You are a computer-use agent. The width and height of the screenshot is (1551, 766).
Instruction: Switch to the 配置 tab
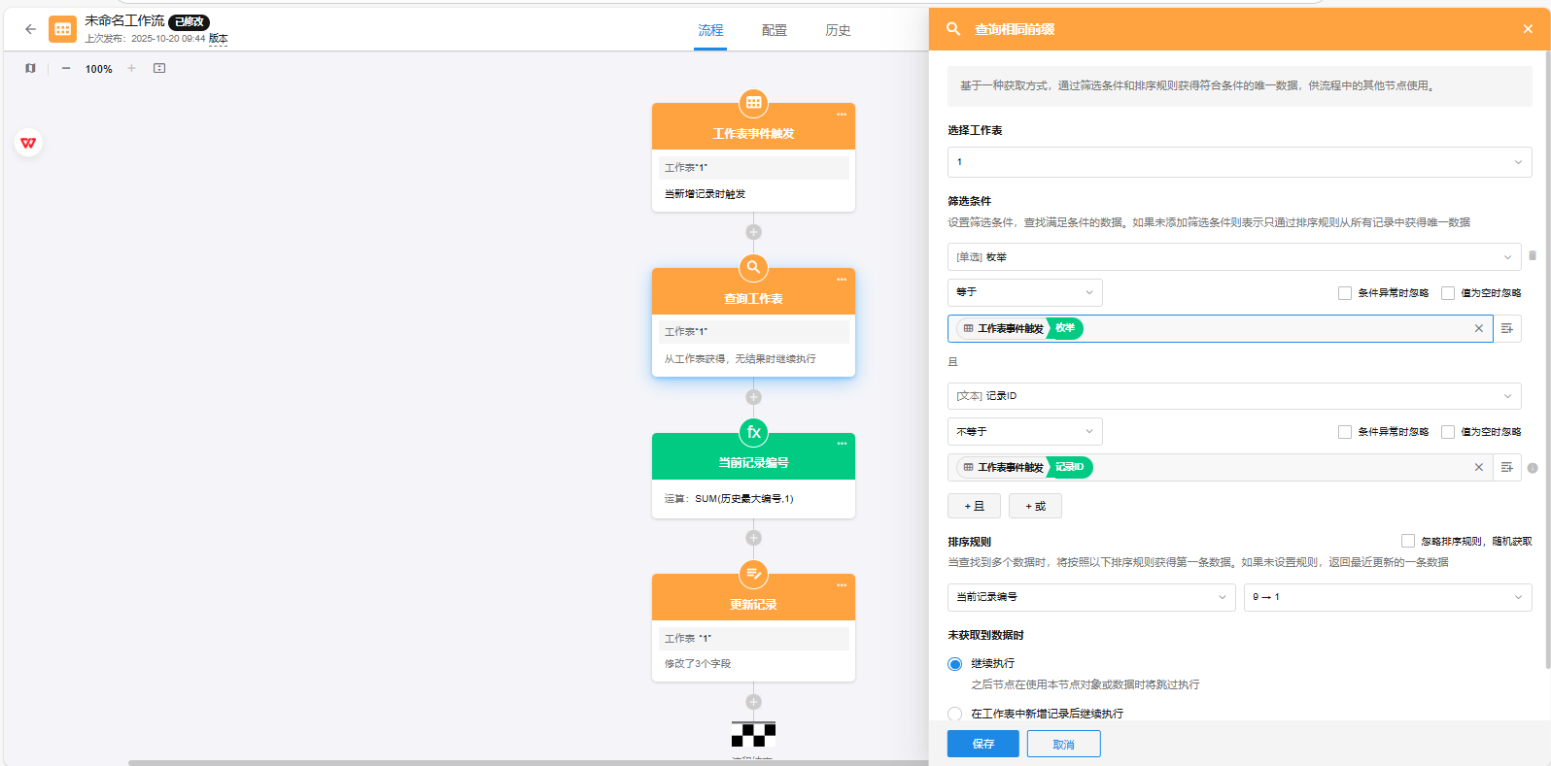pos(774,30)
